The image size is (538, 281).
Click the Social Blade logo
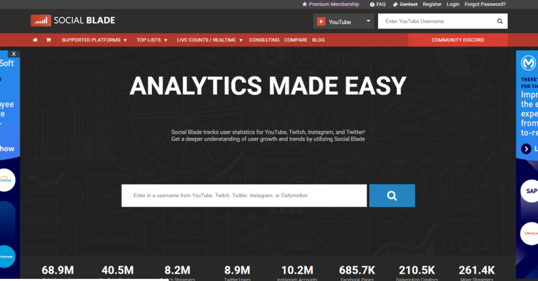tap(73, 21)
